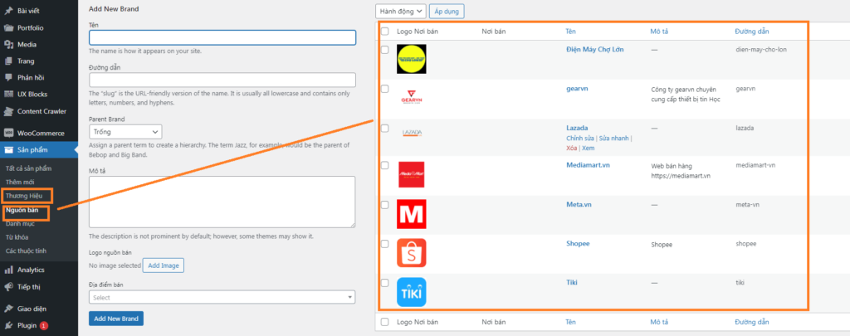This screenshot has height=336, width=850.
Task: Tick the checkbox for Meta.vn row
Action: tap(385, 205)
